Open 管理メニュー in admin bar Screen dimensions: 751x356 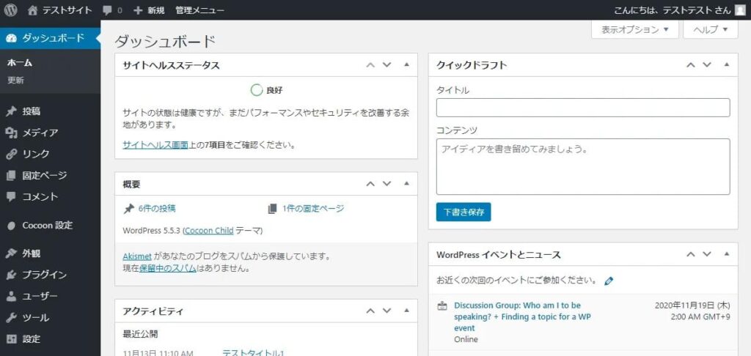199,10
